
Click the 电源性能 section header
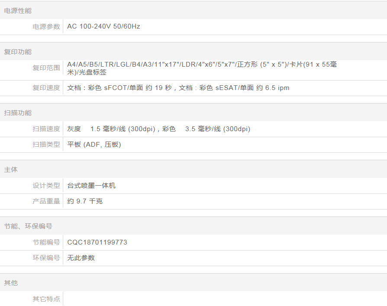[x=18, y=11]
